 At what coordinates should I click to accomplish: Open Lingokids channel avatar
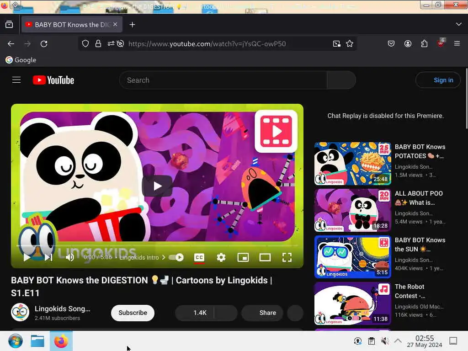tap(20, 312)
